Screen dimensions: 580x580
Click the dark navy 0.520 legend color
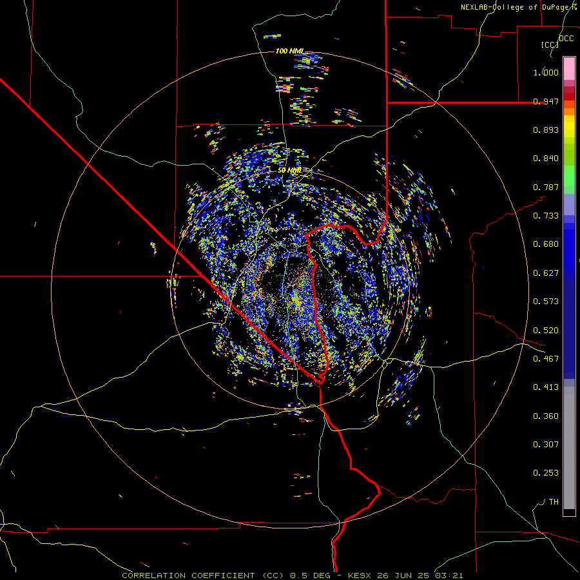pos(569,330)
